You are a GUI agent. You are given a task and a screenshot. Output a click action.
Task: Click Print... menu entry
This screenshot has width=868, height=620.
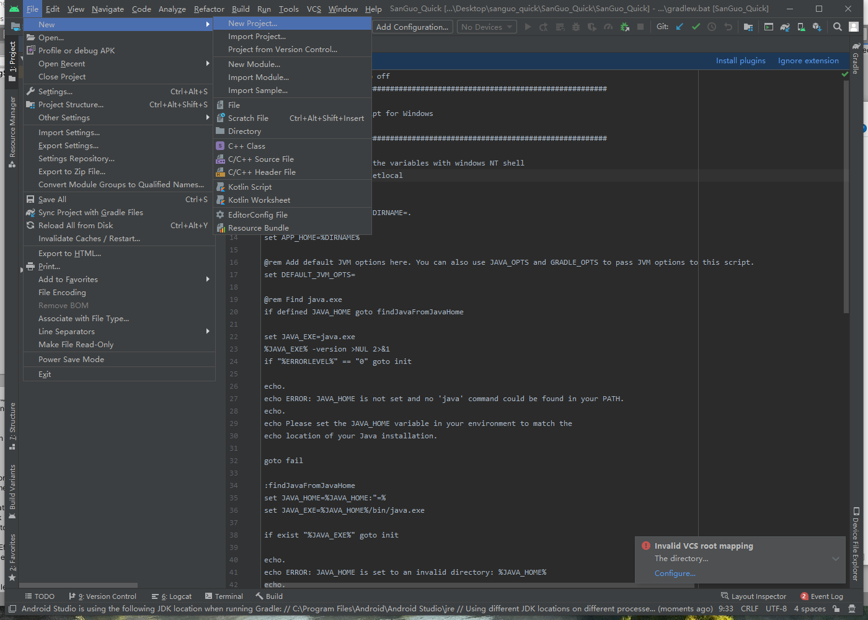point(119,267)
